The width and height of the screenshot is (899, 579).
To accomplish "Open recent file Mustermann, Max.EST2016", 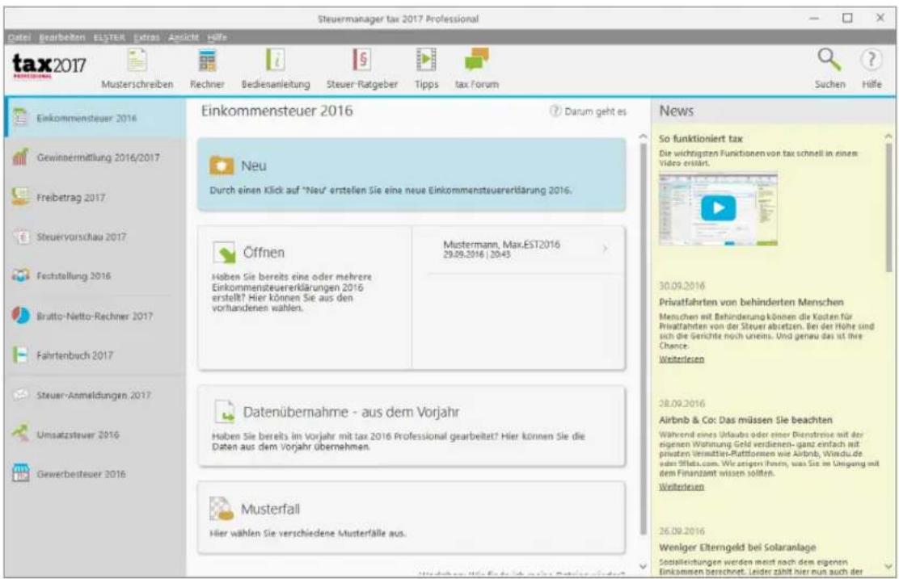I will pos(518,250).
